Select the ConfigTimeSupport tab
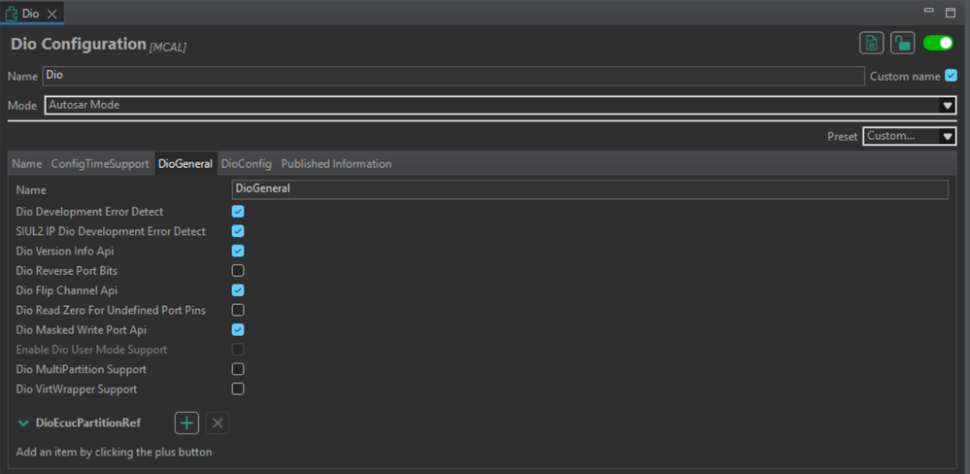This screenshot has width=970, height=474. coord(100,164)
